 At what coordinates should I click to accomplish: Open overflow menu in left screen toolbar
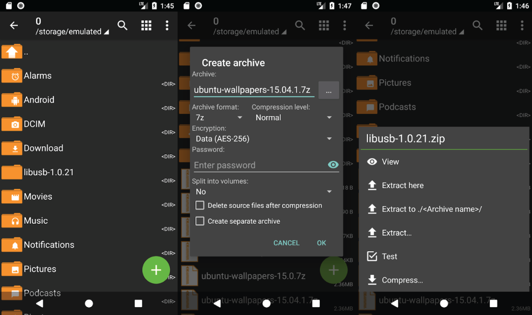[167, 25]
